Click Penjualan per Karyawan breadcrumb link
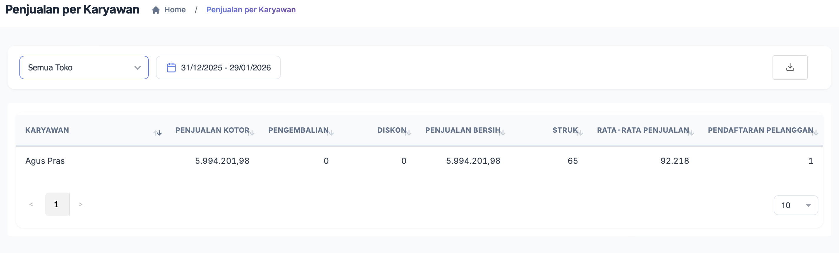 click(x=251, y=10)
